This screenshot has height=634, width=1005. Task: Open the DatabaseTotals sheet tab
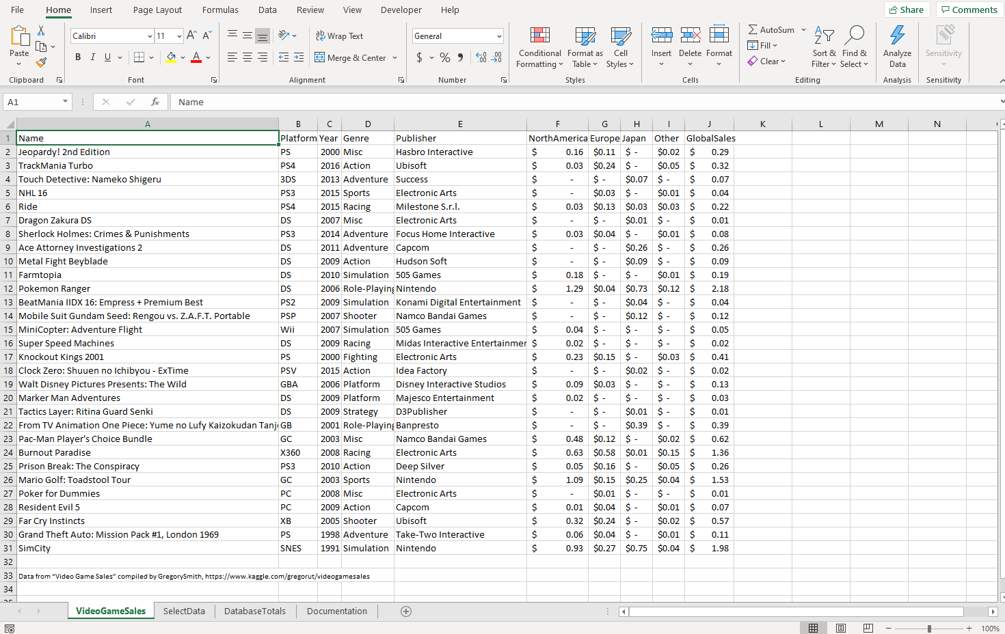tap(255, 611)
